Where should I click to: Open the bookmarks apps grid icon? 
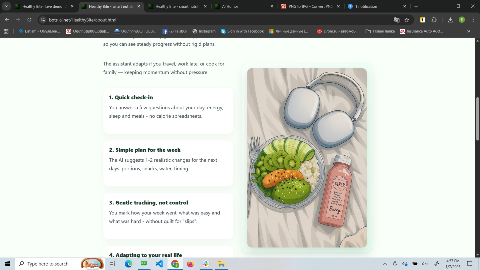coord(6,31)
